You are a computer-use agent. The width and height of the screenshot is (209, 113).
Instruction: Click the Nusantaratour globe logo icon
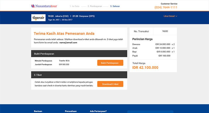pyautogui.click(x=33, y=6)
